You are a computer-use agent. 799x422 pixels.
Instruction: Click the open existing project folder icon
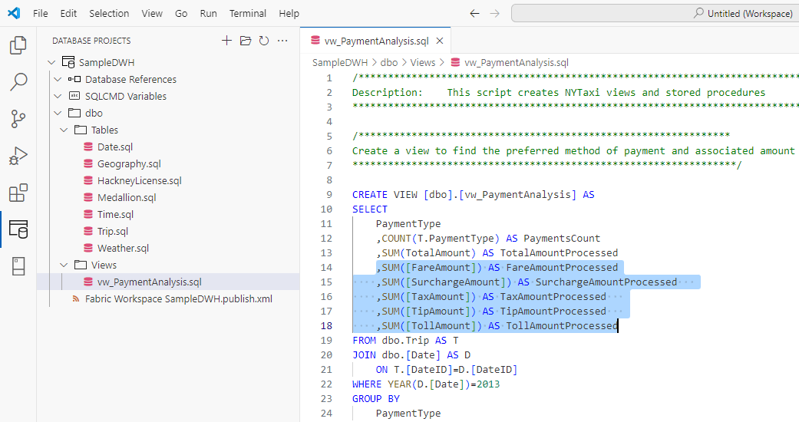pos(245,41)
